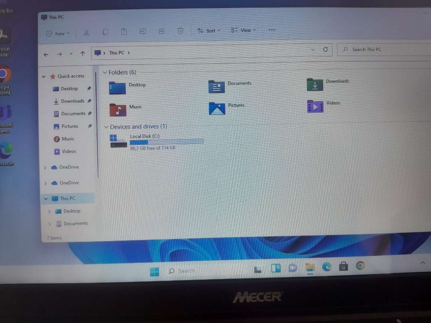Open the View options dropdown
431x323 pixels.
click(244, 30)
